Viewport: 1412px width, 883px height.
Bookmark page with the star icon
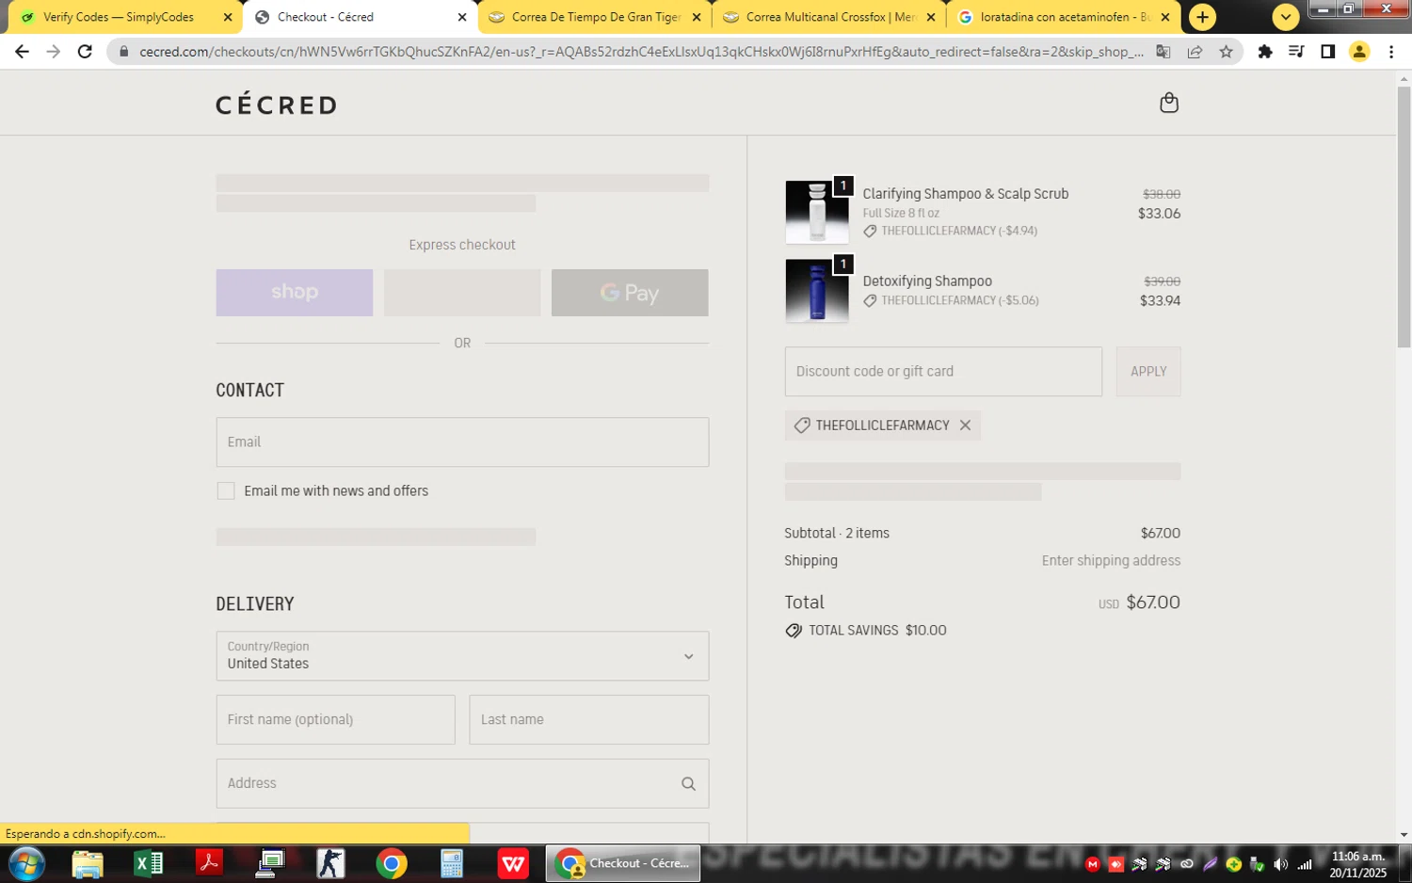(x=1226, y=52)
